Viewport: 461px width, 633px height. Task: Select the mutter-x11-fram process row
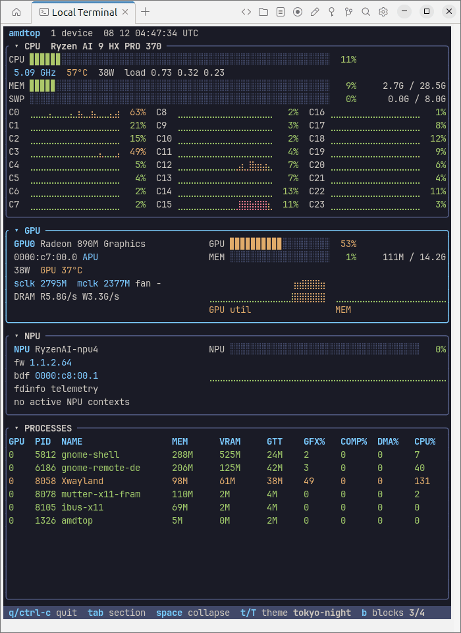point(227,494)
